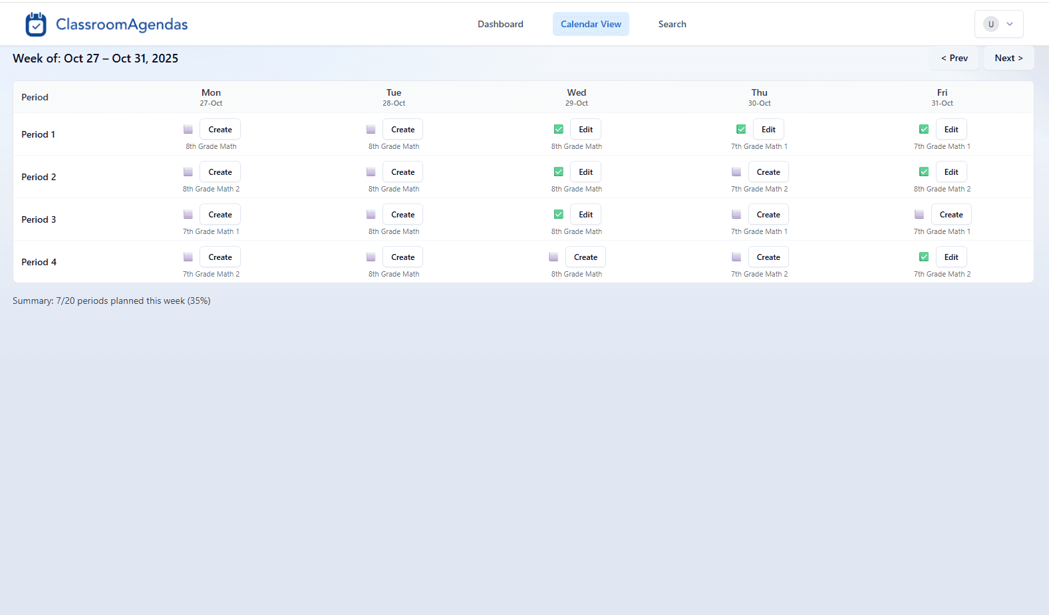The width and height of the screenshot is (1049, 615).
Task: Go to previous week with Prev
Action: tap(954, 59)
